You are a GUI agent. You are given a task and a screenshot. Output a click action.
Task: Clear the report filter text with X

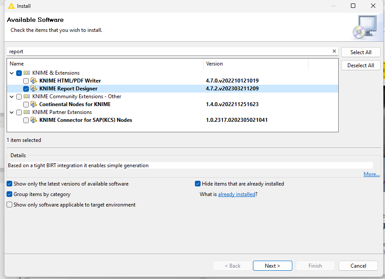click(334, 51)
